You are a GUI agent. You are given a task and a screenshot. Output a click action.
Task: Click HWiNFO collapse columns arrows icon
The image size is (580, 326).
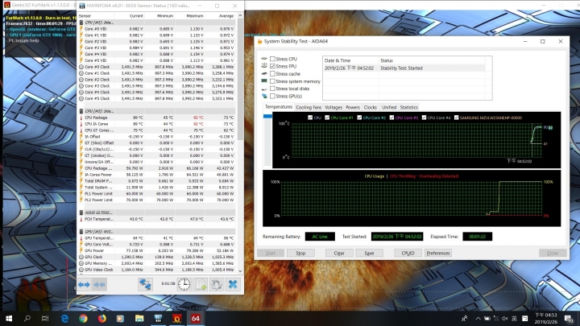pyautogui.click(x=100, y=284)
